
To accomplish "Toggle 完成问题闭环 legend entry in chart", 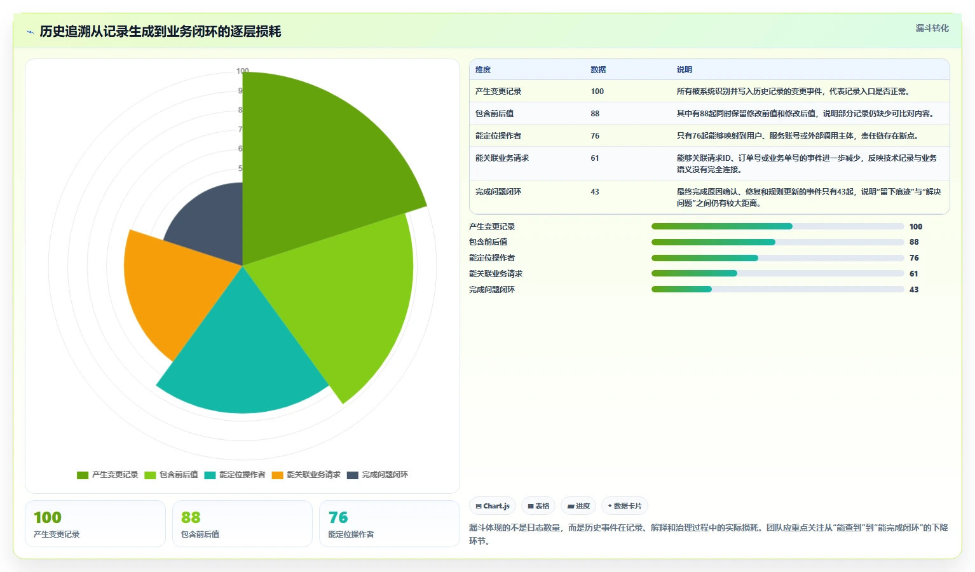I will tap(378, 475).
